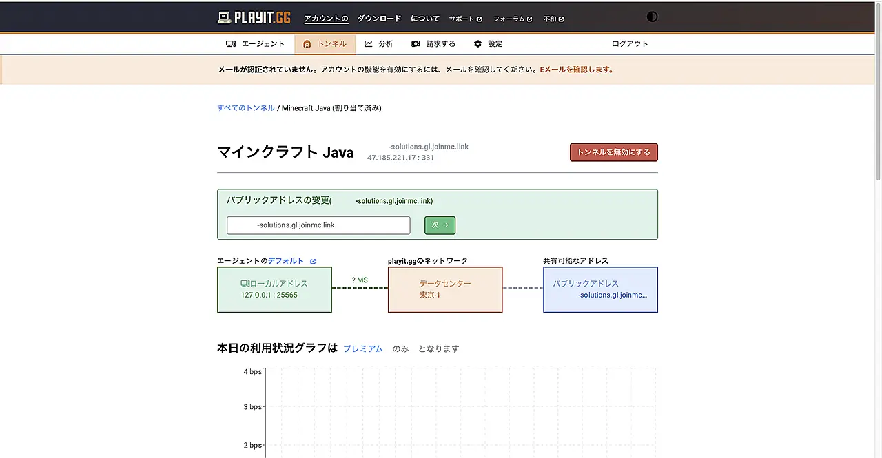This screenshot has height=458, width=882.
Task: Click external link icon next to サポート
Action: click(x=480, y=19)
